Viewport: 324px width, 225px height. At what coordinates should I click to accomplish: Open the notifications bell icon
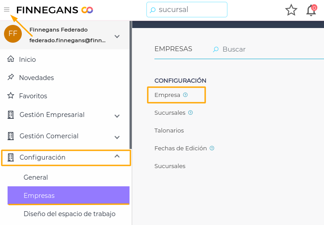pos(311,10)
